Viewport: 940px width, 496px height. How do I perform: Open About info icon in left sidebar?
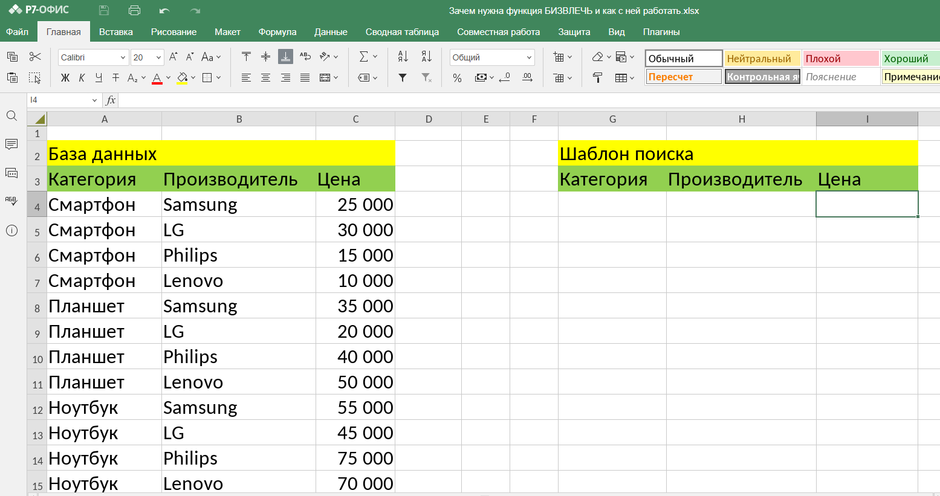11,230
